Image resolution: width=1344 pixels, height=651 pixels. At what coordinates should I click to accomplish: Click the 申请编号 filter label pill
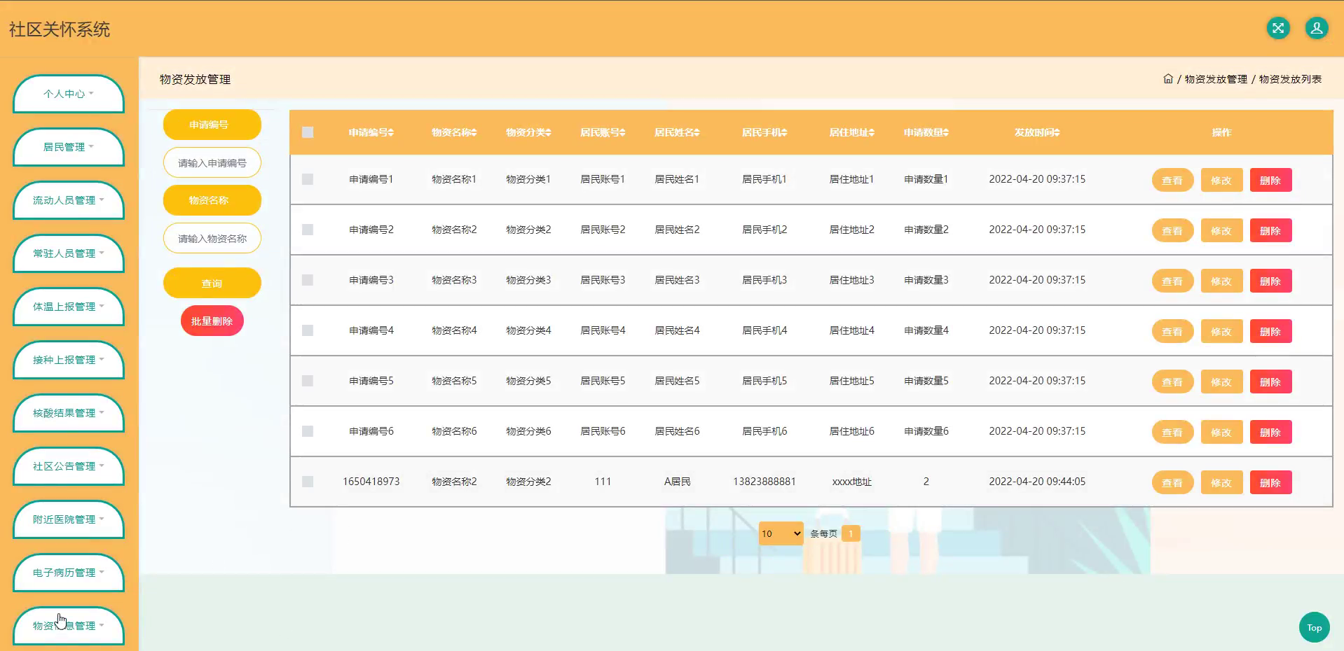(212, 125)
